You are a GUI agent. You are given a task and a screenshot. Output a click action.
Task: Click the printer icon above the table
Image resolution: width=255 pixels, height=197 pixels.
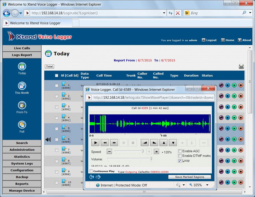point(241,66)
